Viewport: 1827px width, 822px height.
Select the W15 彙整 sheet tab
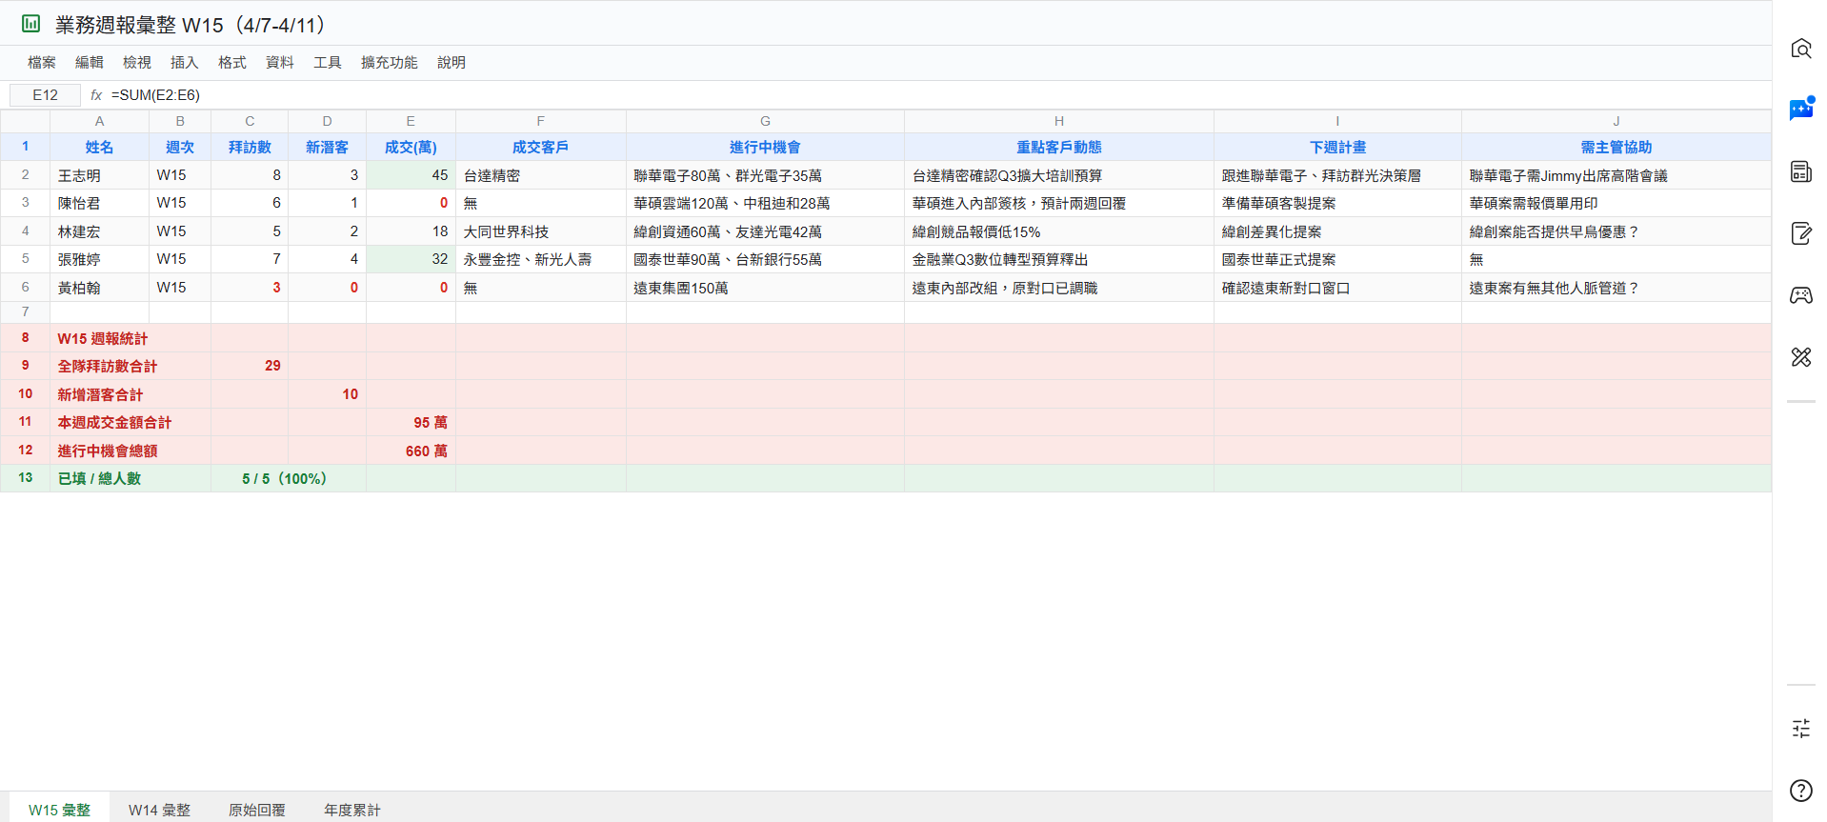click(59, 809)
